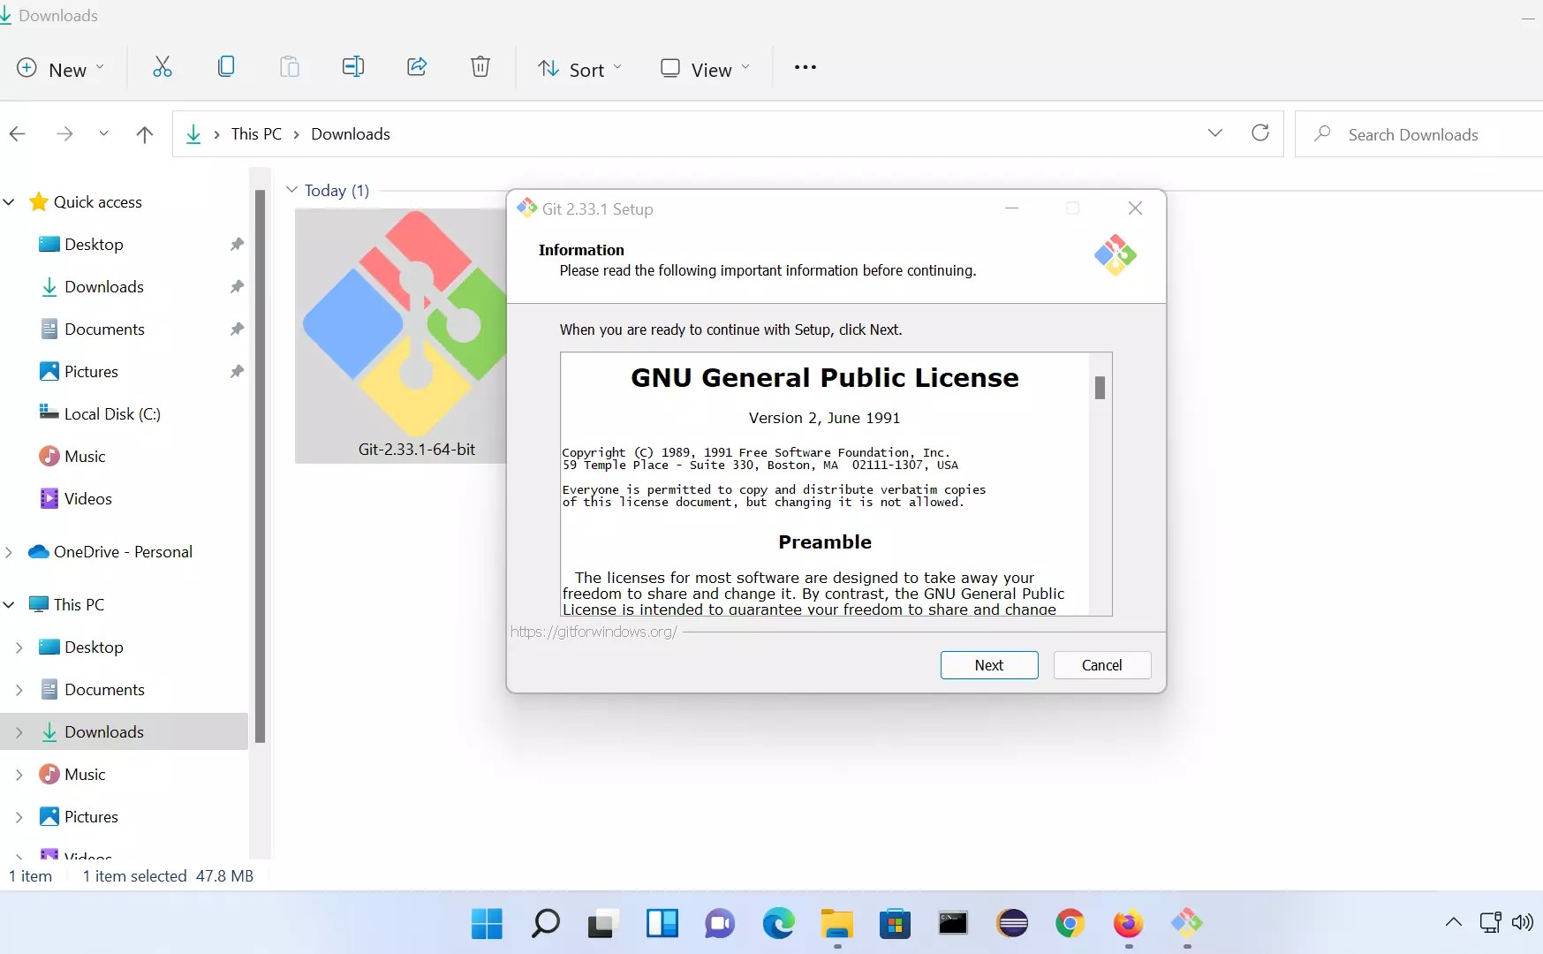Click the Copy icon in the toolbar
The image size is (1543, 954).
[x=226, y=66]
